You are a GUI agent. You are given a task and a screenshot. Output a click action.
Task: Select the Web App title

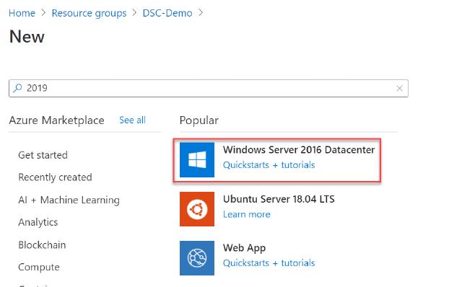pos(244,248)
